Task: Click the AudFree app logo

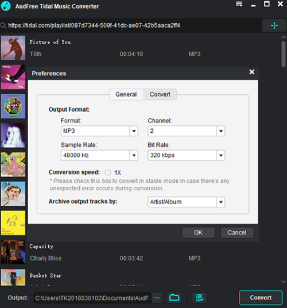Action: (x=6, y=6)
